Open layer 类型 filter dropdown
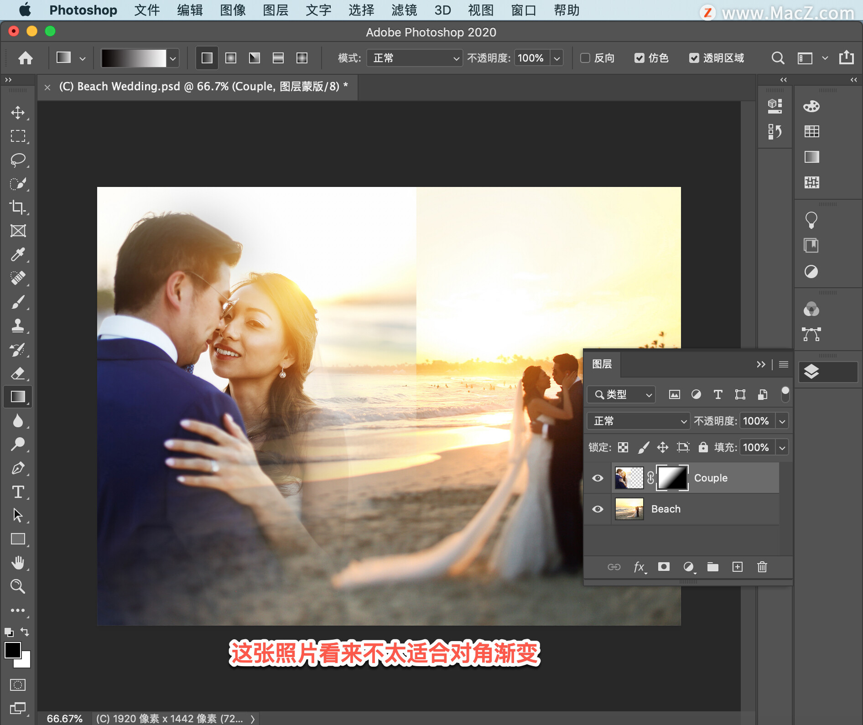Image resolution: width=863 pixels, height=725 pixels. tap(622, 394)
